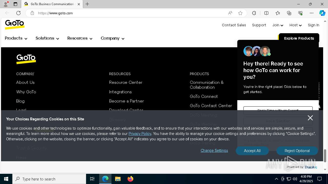Open the Collections icon
Image resolution: width=328 pixels, height=184 pixels.
pyautogui.click(x=289, y=13)
